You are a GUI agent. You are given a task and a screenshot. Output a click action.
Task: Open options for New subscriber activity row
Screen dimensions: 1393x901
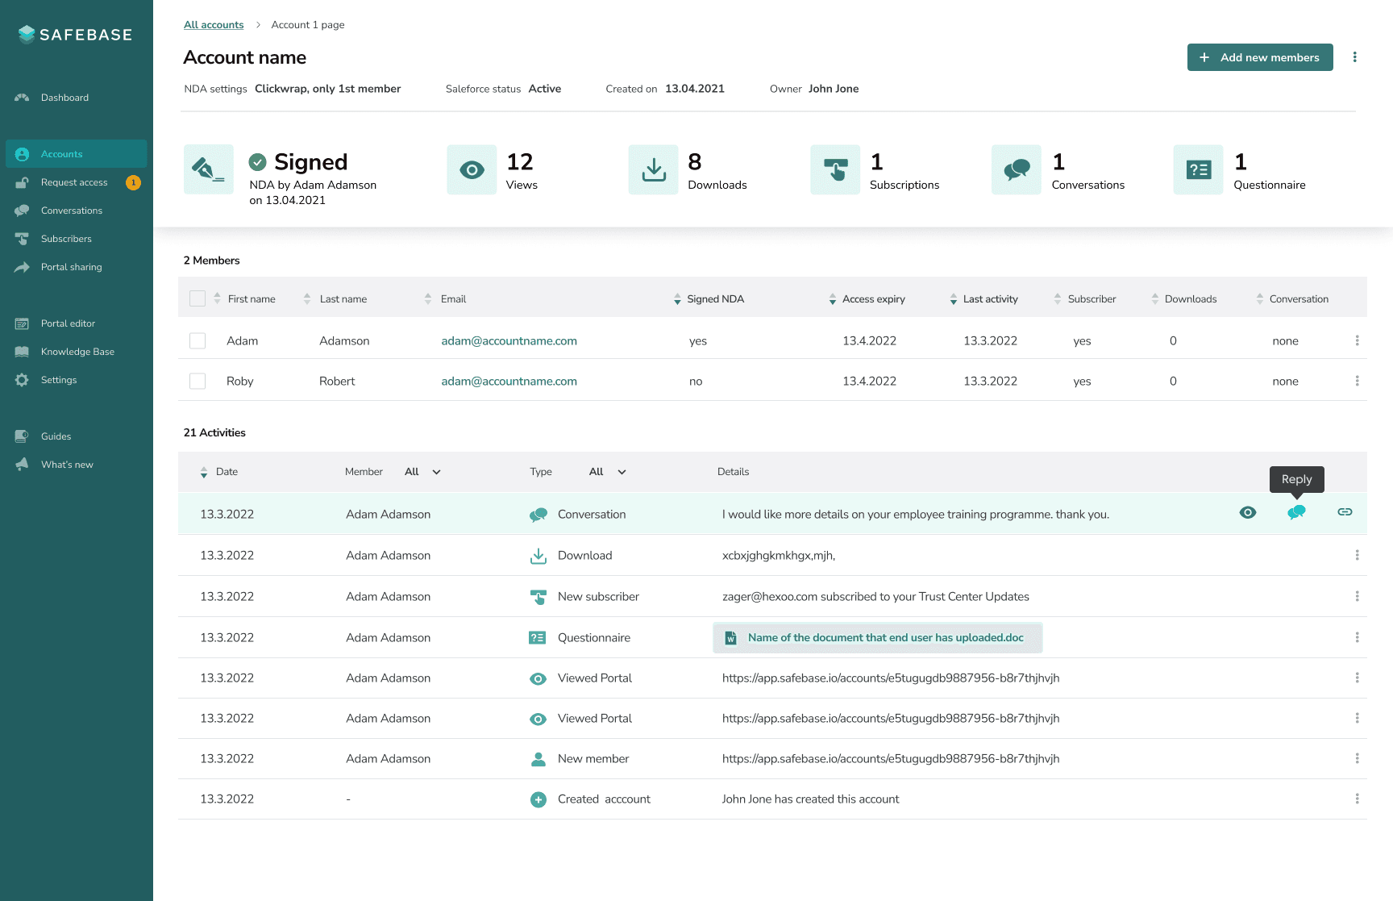coord(1357,596)
